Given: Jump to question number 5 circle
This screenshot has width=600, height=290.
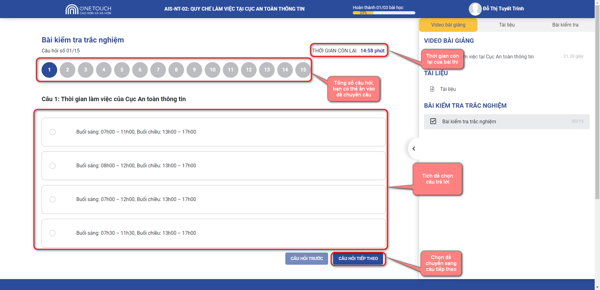Looking at the screenshot, I should (x=122, y=70).
